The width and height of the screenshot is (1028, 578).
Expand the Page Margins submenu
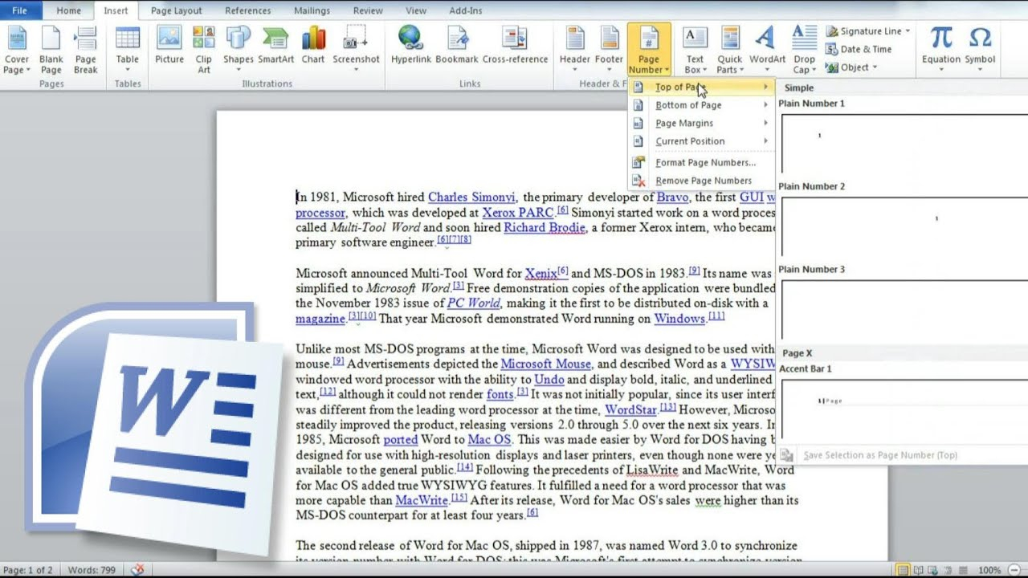[700, 123]
